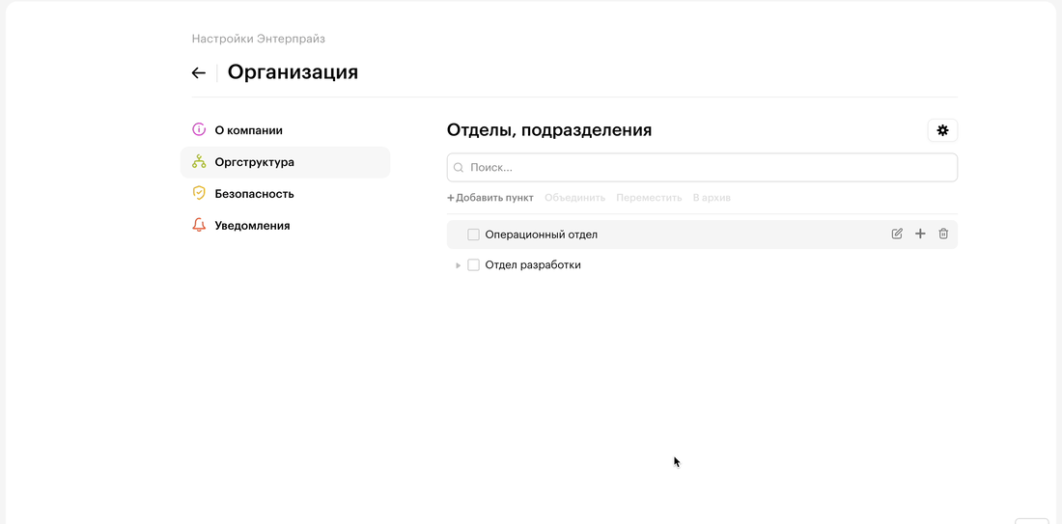1062x524 pixels.
Task: Delete Операционный отдел with the trash icon
Action: [x=943, y=234]
